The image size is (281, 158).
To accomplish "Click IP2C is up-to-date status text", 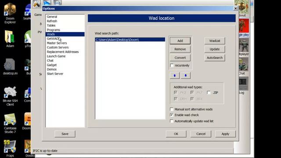I will [45, 151].
